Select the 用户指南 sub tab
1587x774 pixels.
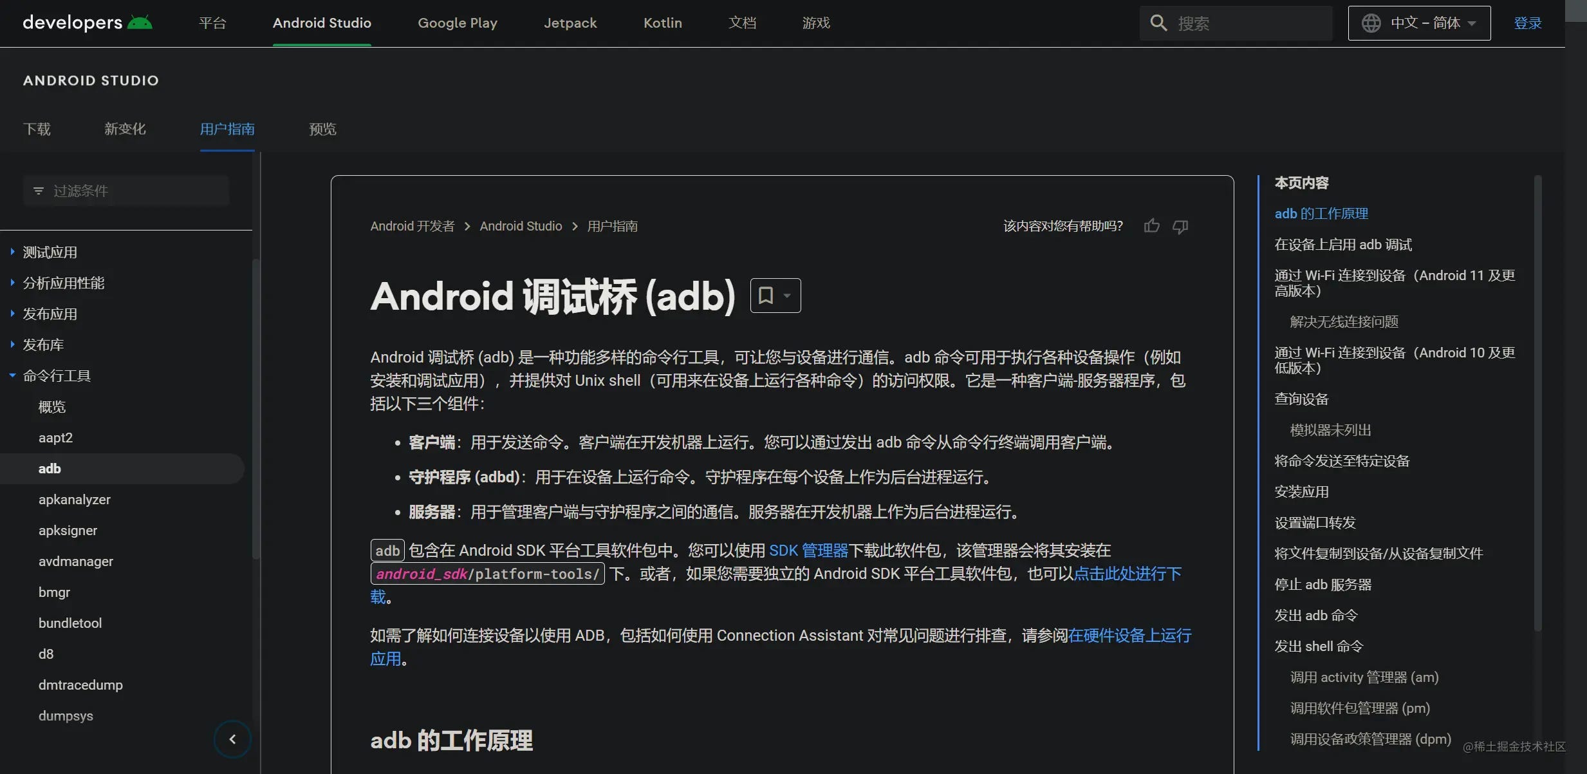tap(227, 129)
